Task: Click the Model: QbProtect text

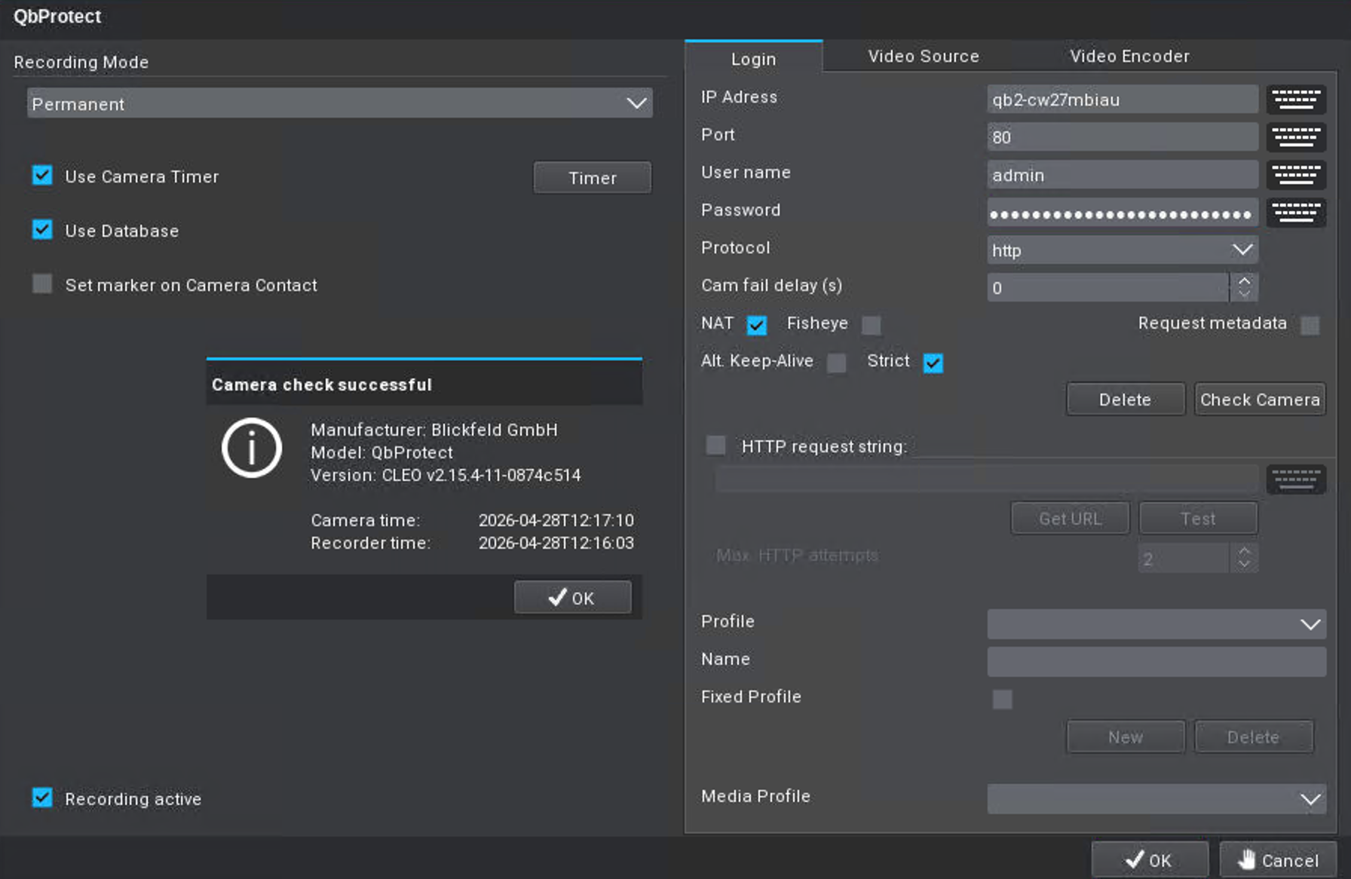Action: [381, 452]
